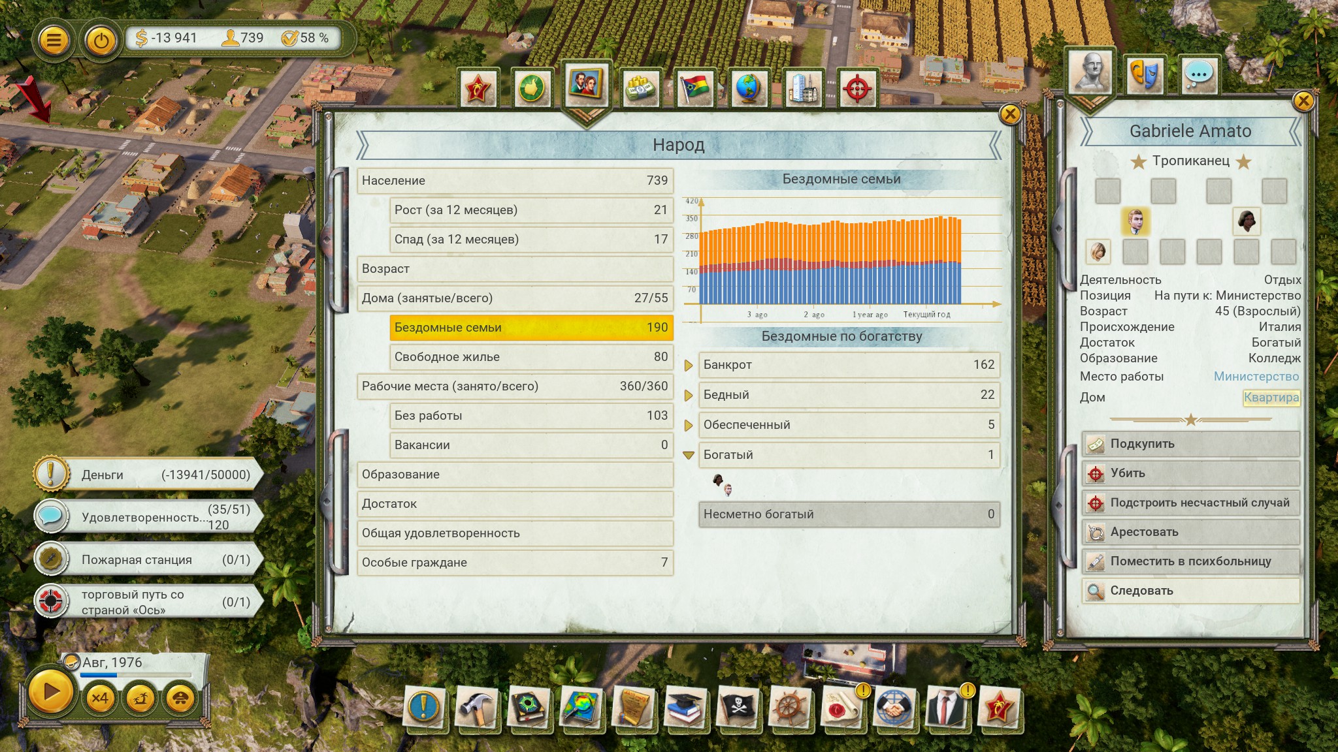Screen dimensions: 1338x752
Task: Click the Убить action button
Action: pyautogui.click(x=1191, y=473)
